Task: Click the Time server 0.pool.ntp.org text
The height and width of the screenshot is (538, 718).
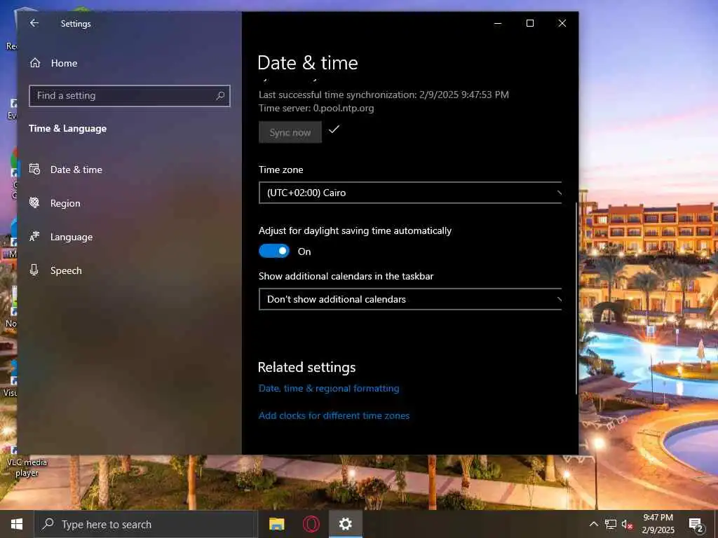Action: pyautogui.click(x=316, y=109)
